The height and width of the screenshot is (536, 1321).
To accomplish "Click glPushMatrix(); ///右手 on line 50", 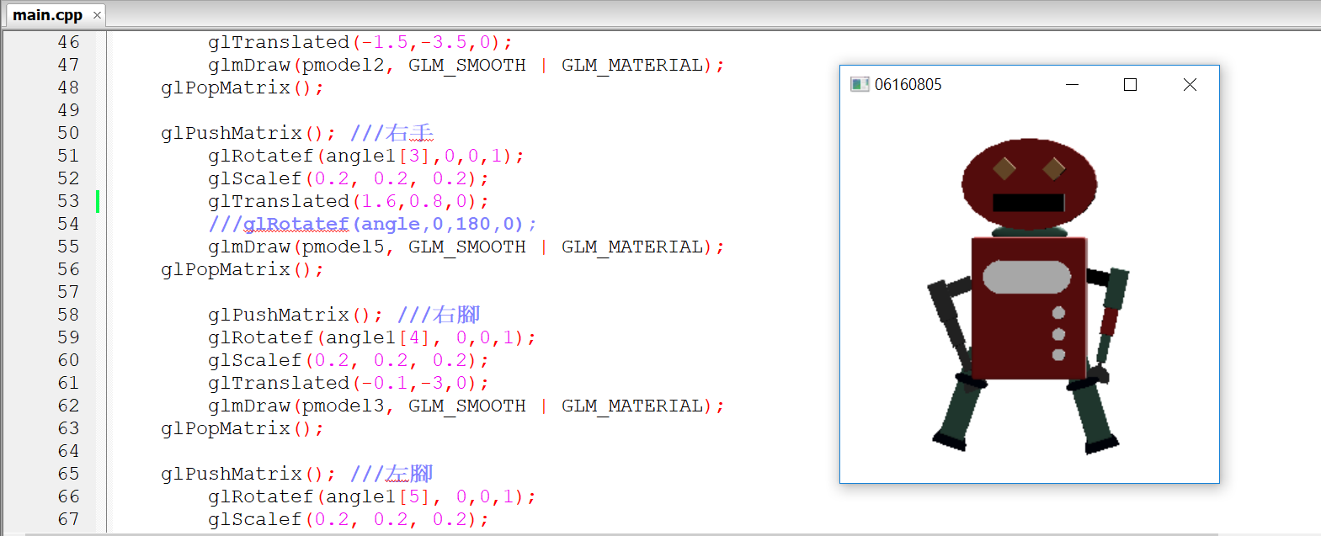I will [297, 133].
